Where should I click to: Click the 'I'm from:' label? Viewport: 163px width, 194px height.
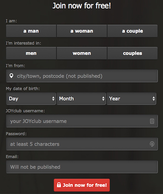[15, 66]
